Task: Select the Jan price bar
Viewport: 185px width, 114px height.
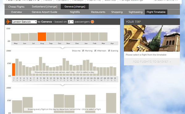Action: [86, 37]
